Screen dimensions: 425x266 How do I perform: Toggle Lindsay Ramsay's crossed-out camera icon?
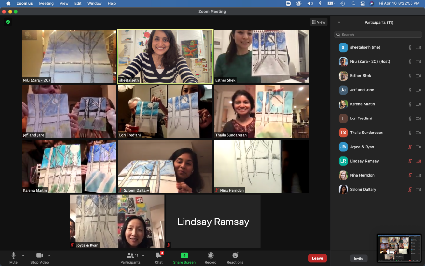(x=418, y=161)
